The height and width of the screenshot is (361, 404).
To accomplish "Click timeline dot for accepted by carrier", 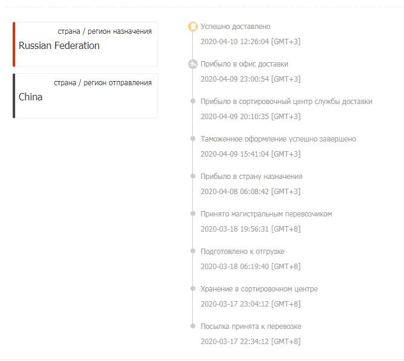I will tap(193, 214).
